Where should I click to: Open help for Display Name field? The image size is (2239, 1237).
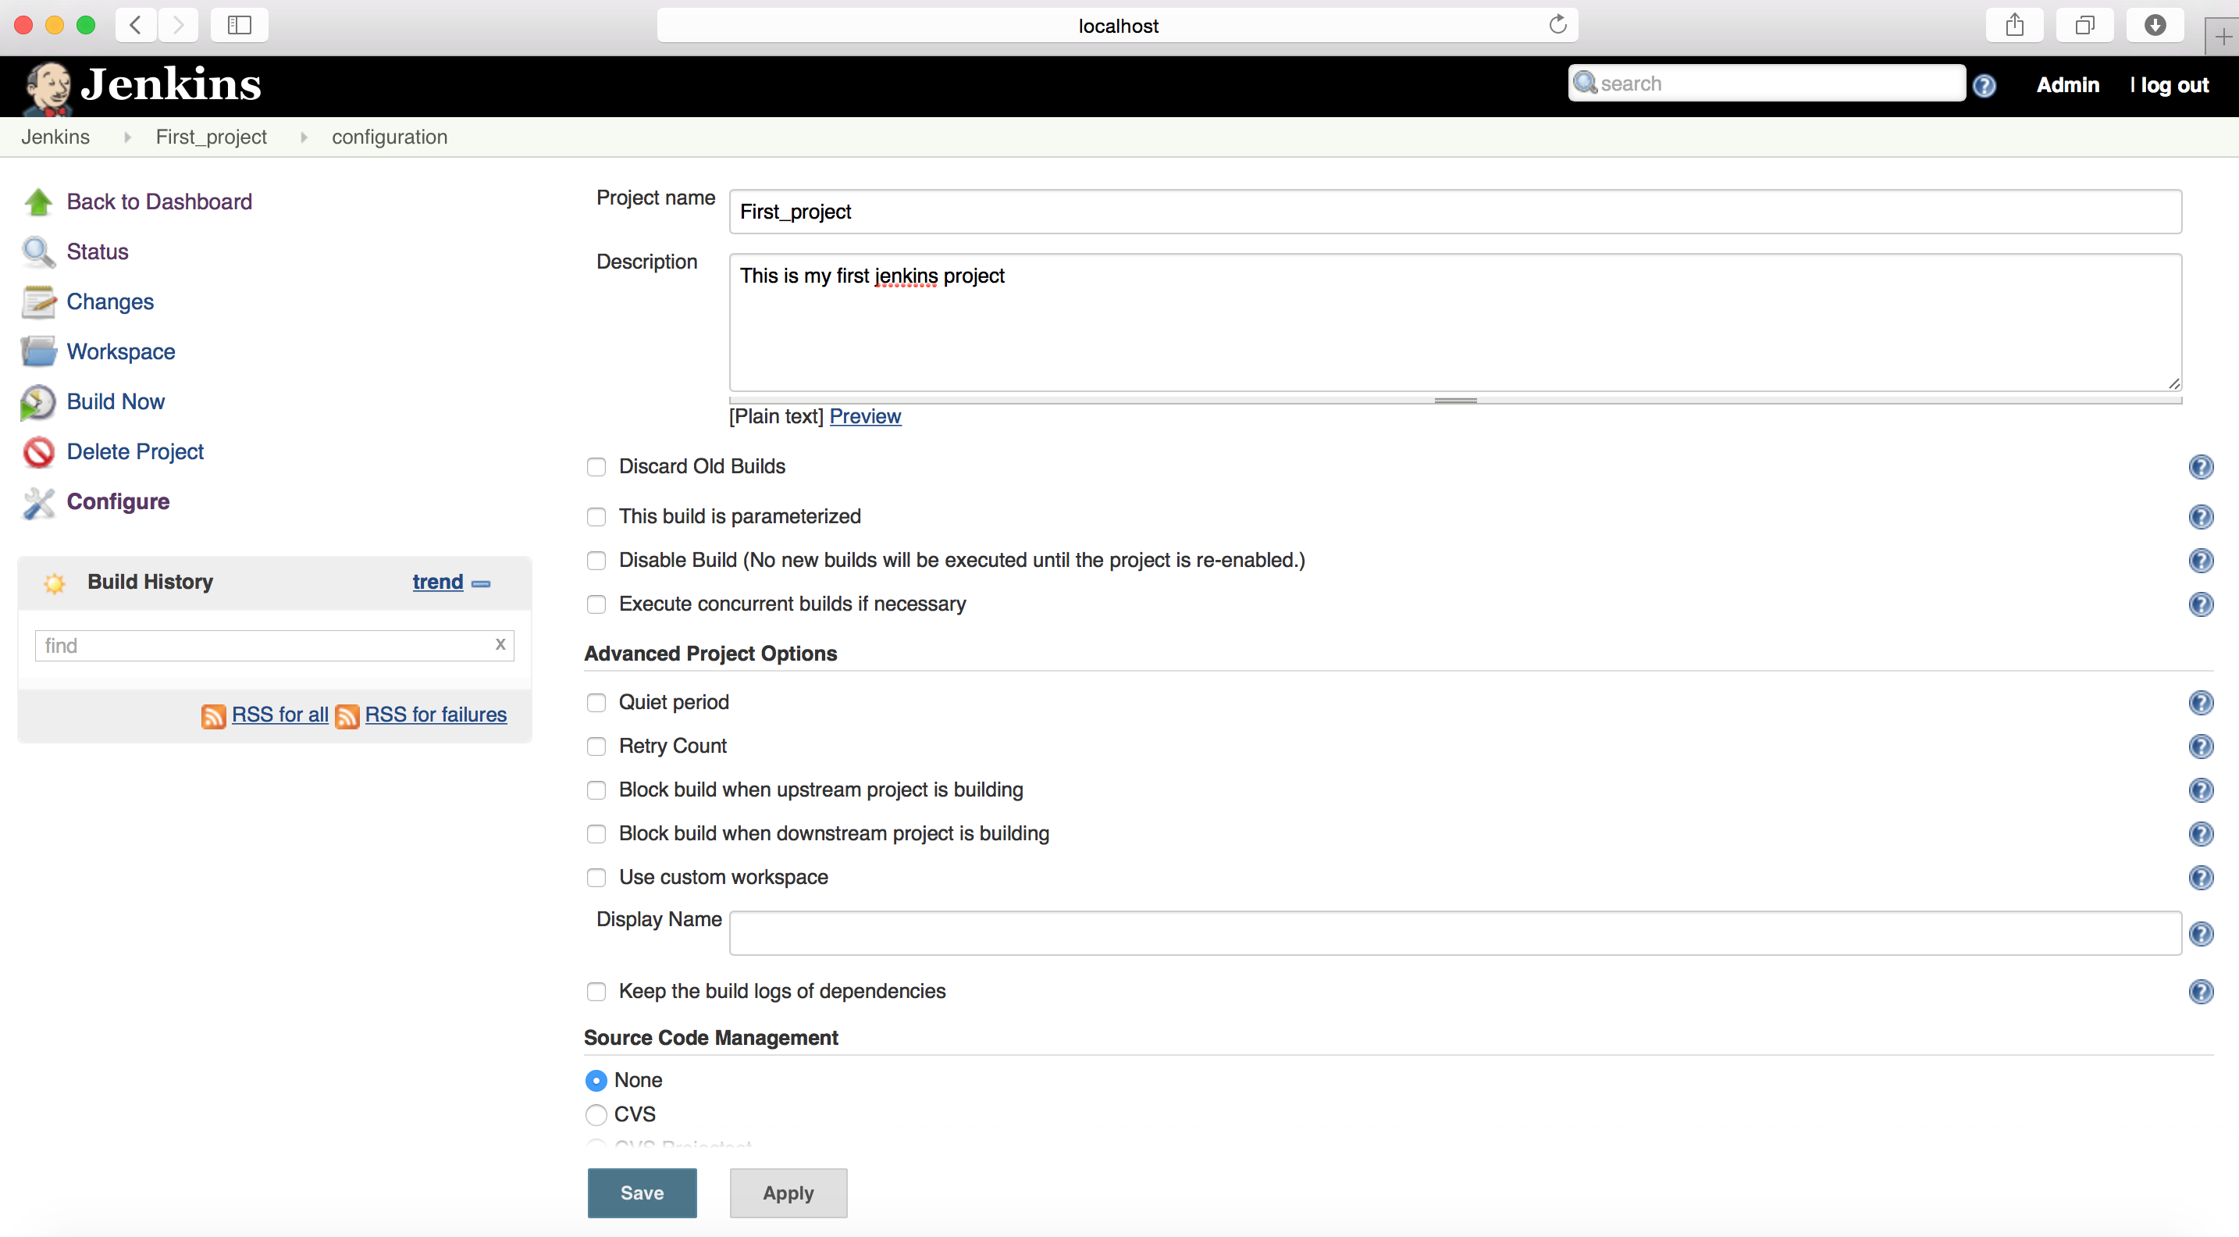(x=2200, y=934)
